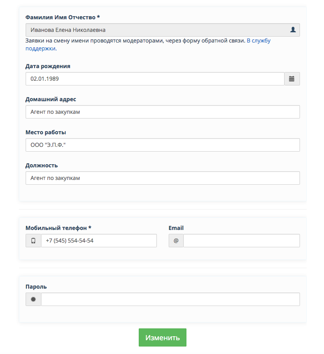
Task: Focus the Мобильный телефон number field
Action: 99,241
